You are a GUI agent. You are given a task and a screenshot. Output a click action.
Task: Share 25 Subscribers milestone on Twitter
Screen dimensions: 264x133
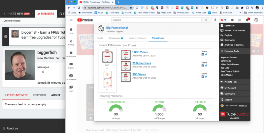pyautogui.click(x=206, y=66)
